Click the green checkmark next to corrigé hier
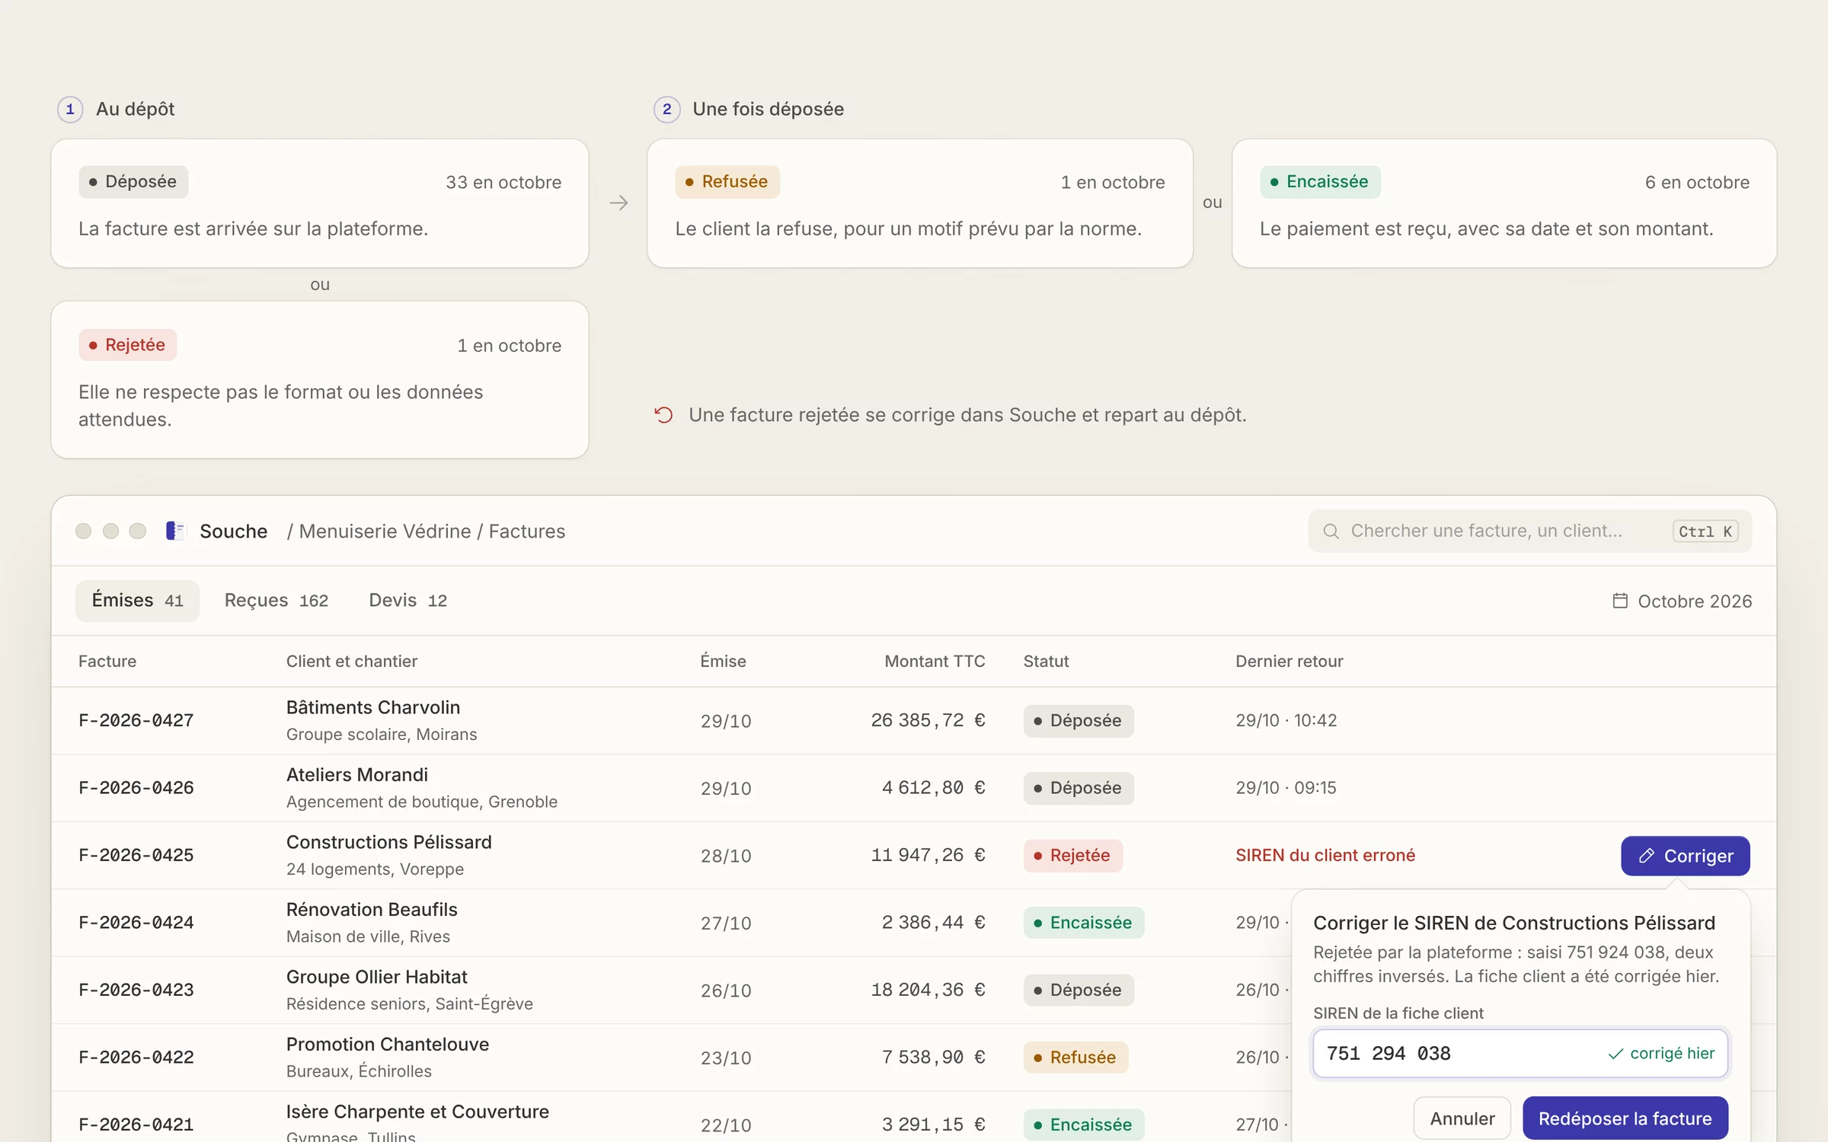 1615,1054
